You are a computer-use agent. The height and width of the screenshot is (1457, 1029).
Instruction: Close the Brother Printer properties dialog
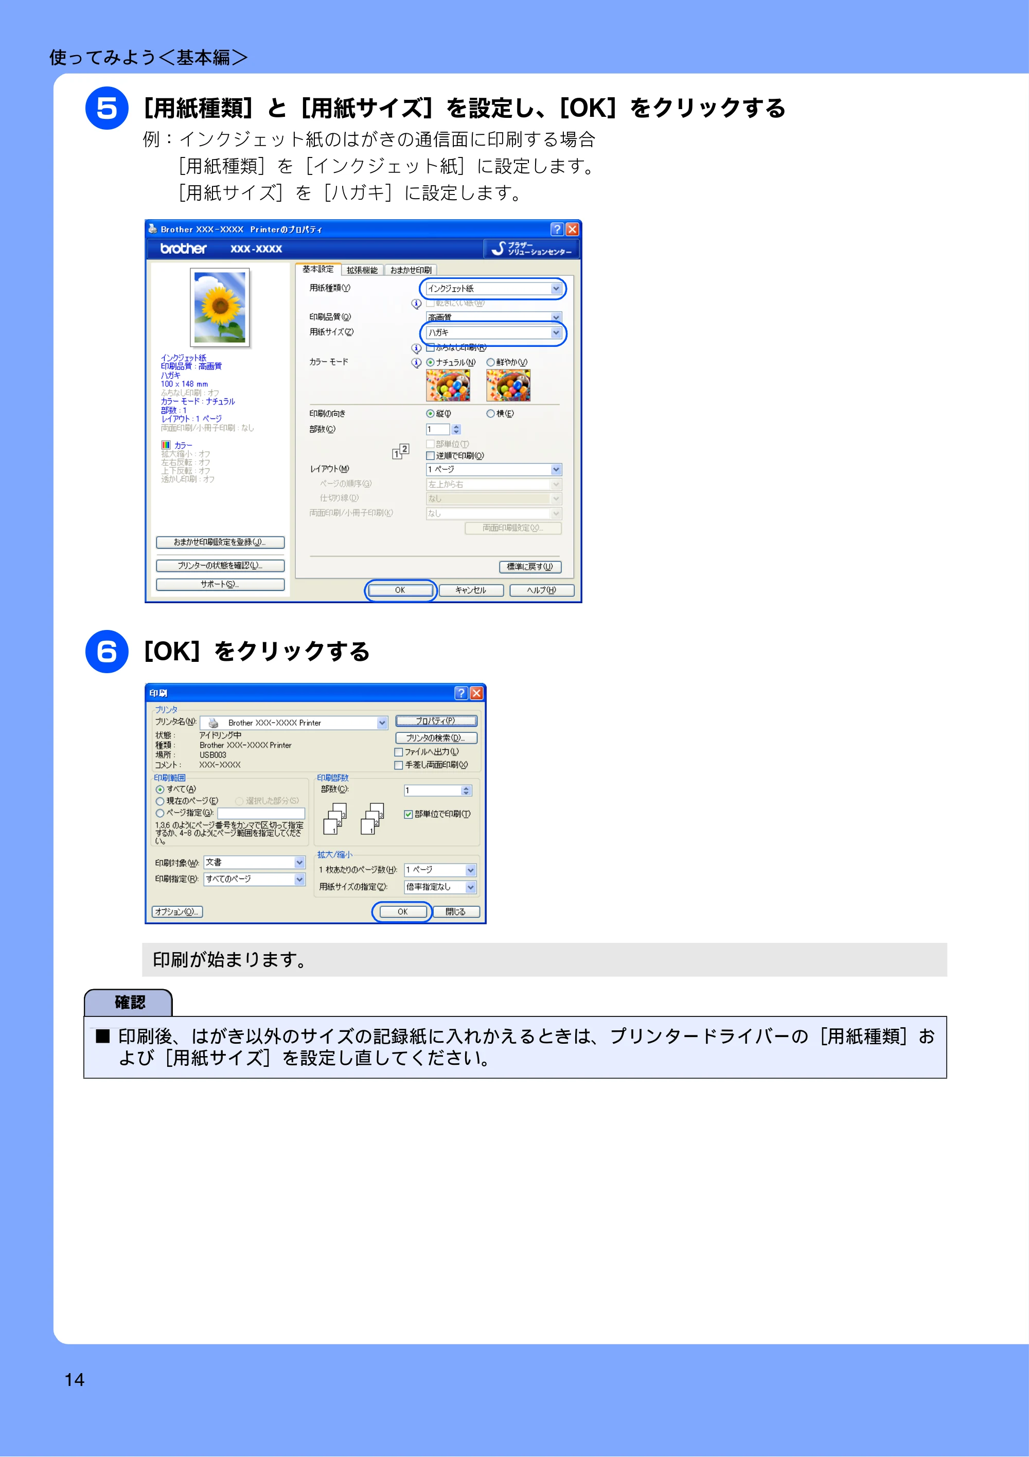[572, 229]
